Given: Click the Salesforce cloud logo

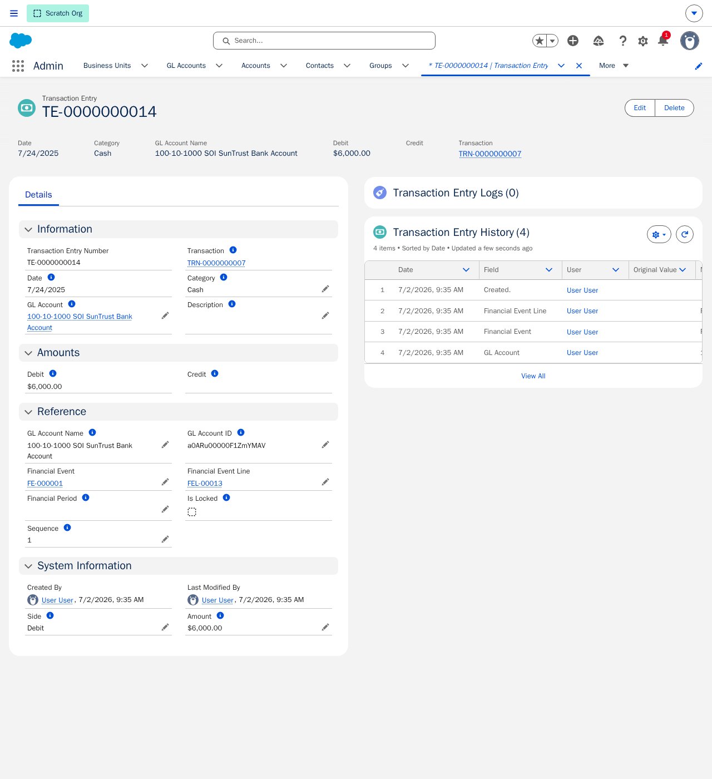Looking at the screenshot, I should coord(21,41).
